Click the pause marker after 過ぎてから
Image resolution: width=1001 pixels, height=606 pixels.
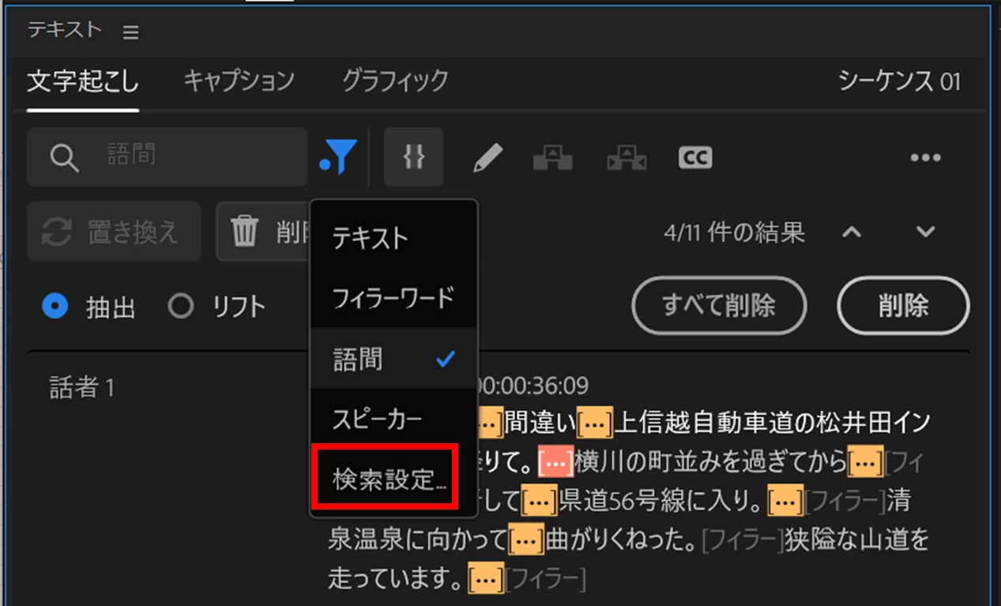pos(865,463)
